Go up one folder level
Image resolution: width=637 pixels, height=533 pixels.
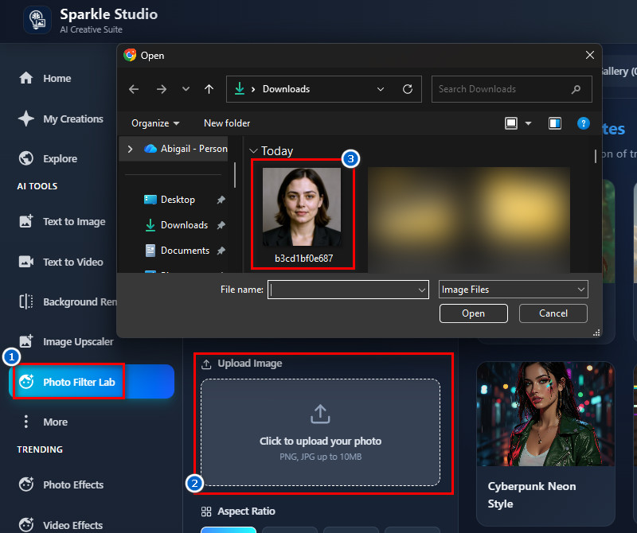[209, 89]
